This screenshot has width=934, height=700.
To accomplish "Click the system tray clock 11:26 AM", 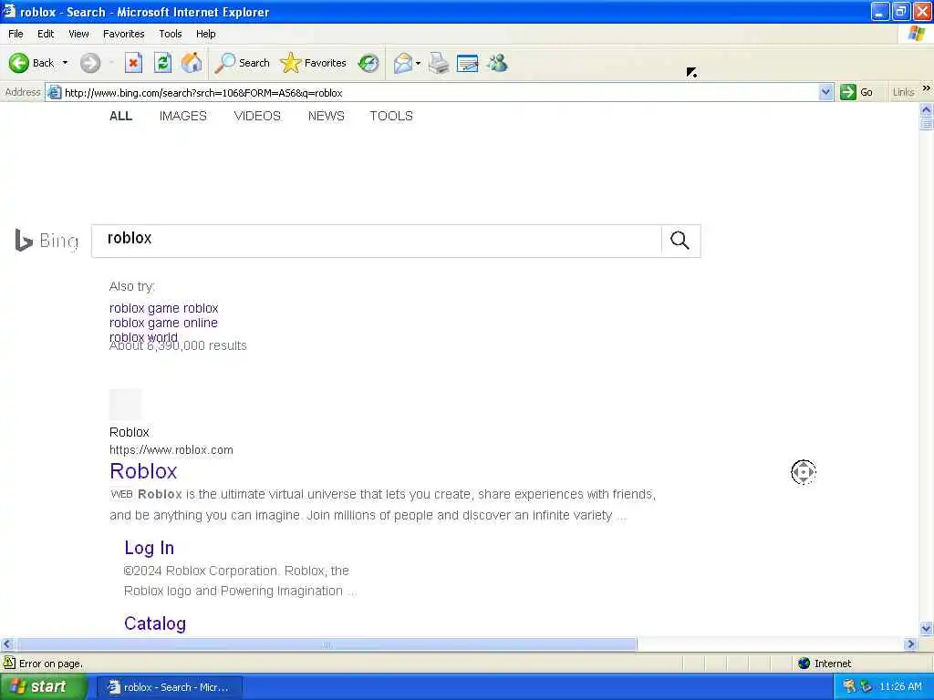I will pyautogui.click(x=900, y=687).
